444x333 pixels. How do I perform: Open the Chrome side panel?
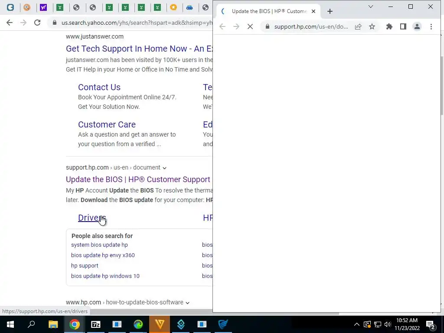pos(403,26)
